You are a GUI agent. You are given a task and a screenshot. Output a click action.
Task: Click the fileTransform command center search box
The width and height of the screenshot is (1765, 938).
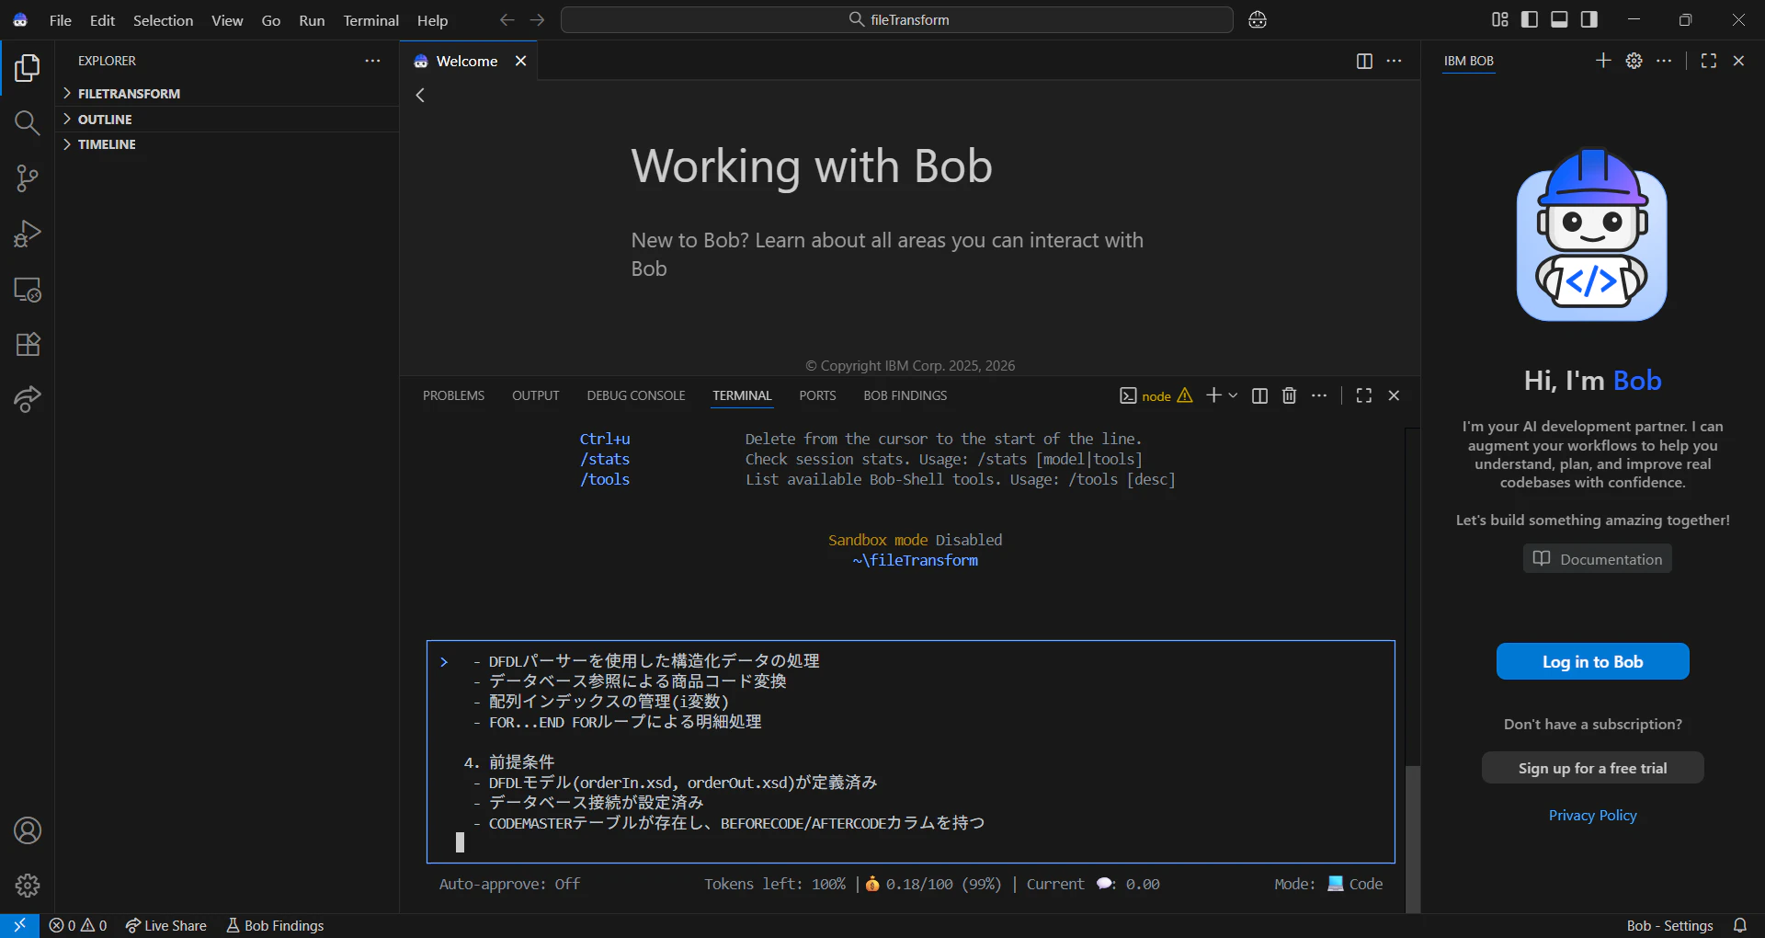[897, 19]
